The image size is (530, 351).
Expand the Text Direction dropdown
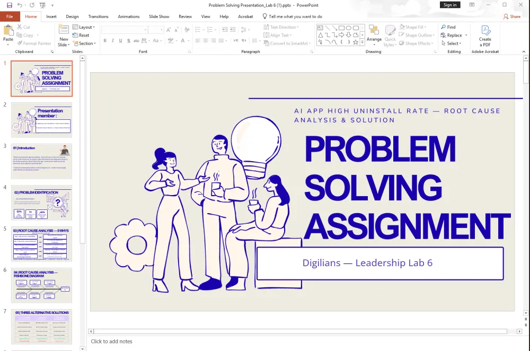coord(281,27)
